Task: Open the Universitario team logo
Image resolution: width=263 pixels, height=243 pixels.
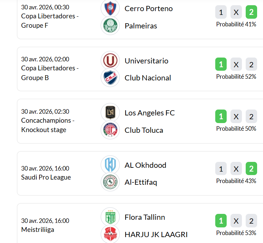Action: [x=110, y=61]
